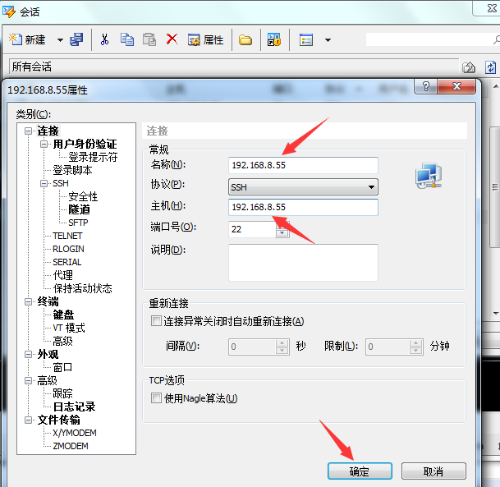Click the Paste clipboard icon
The image size is (500, 487).
click(x=149, y=39)
